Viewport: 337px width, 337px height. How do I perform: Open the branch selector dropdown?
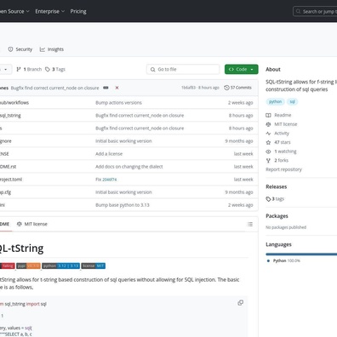[5, 69]
